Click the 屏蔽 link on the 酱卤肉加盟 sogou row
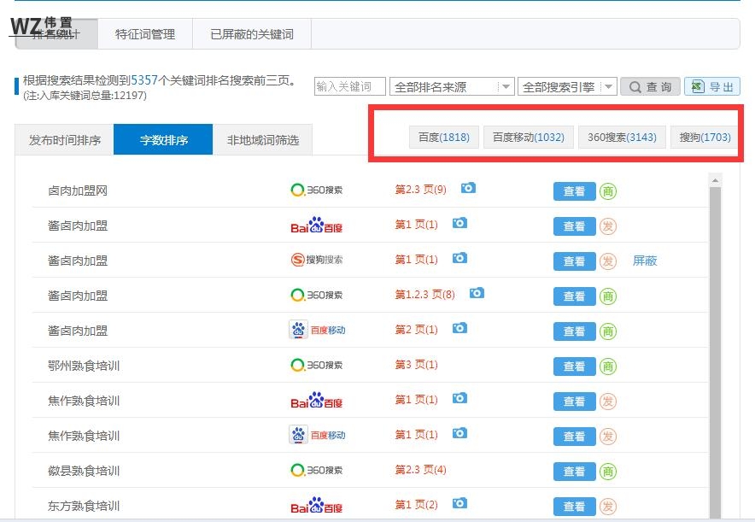The image size is (755, 522). tap(645, 261)
